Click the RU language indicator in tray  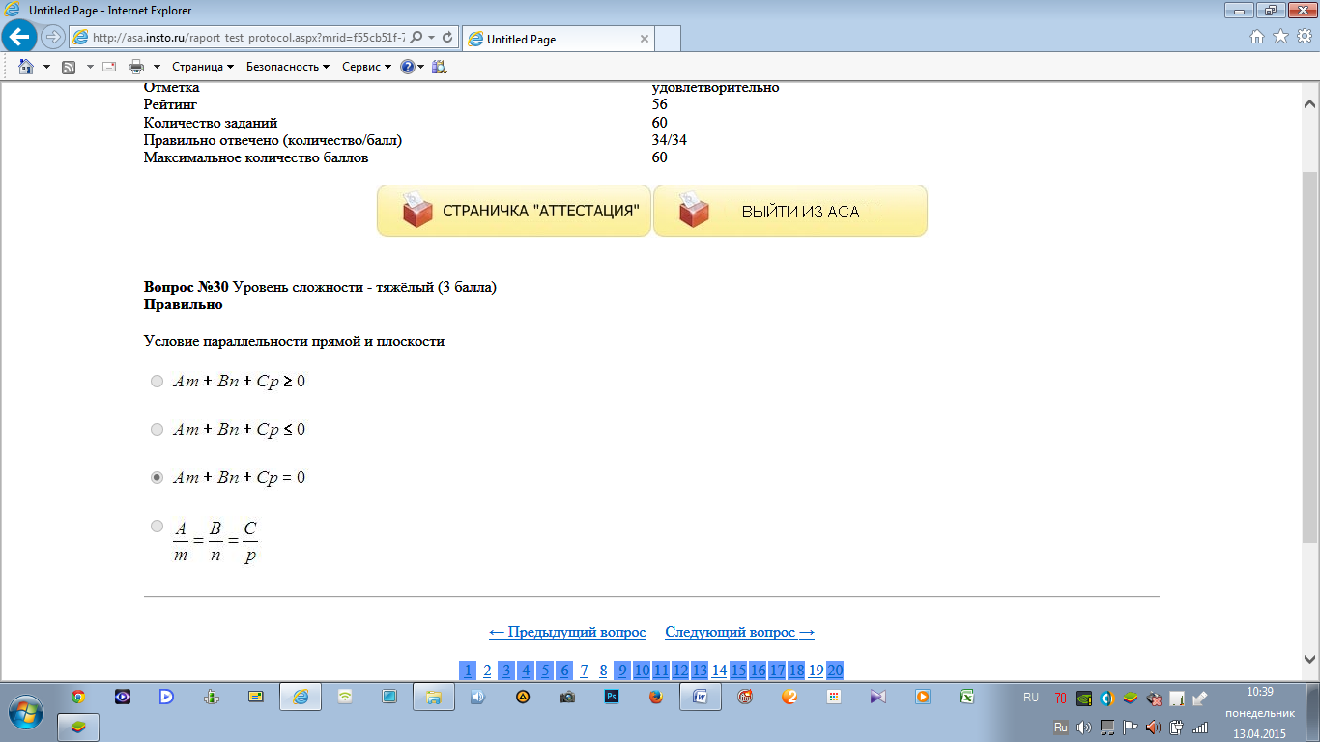tap(1031, 697)
